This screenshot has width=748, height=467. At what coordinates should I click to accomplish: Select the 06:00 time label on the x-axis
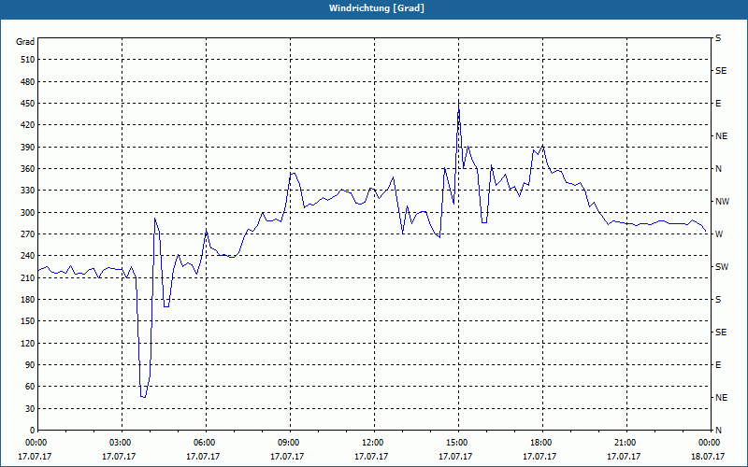click(x=205, y=442)
